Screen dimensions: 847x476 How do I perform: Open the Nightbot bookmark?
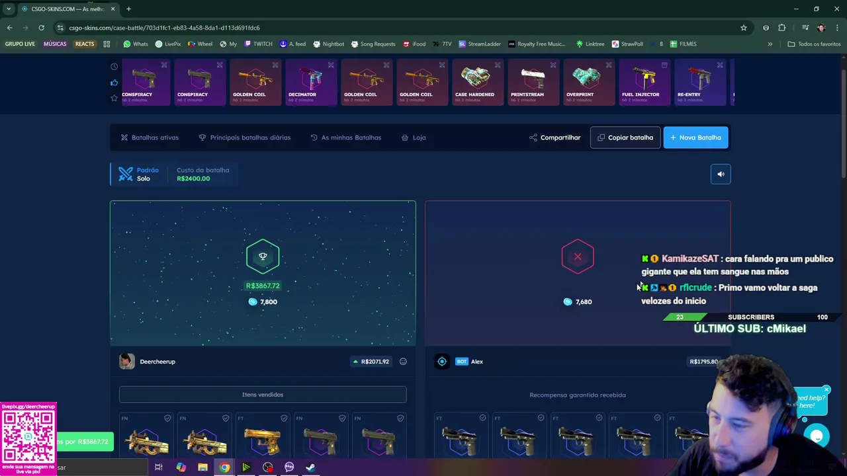pyautogui.click(x=328, y=44)
